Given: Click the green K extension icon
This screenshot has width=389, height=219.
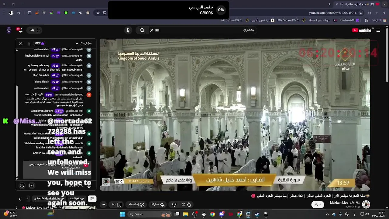Looking at the screenshot, I should pyautogui.click(x=66, y=13).
